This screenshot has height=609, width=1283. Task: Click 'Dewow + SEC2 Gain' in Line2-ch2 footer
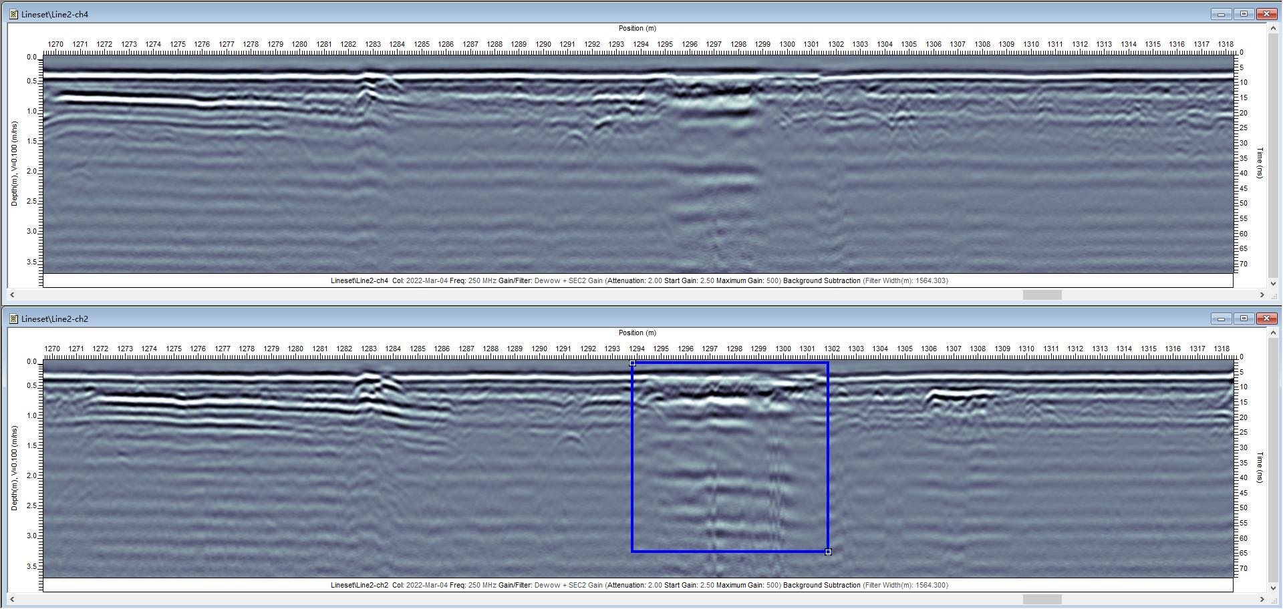tap(569, 585)
